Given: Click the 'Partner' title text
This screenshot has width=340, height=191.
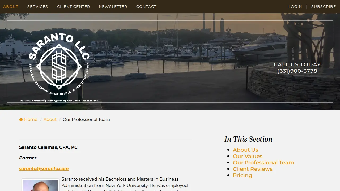Looking at the screenshot, I should click(x=28, y=158).
